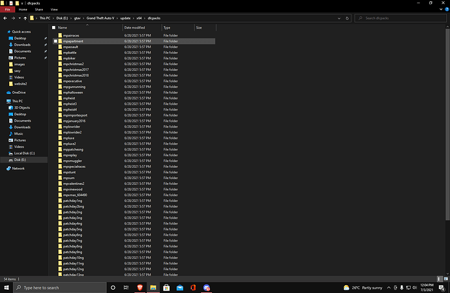The height and width of the screenshot is (293, 450).
Task: Click the vertical scrollbar of file list
Action: (447, 130)
